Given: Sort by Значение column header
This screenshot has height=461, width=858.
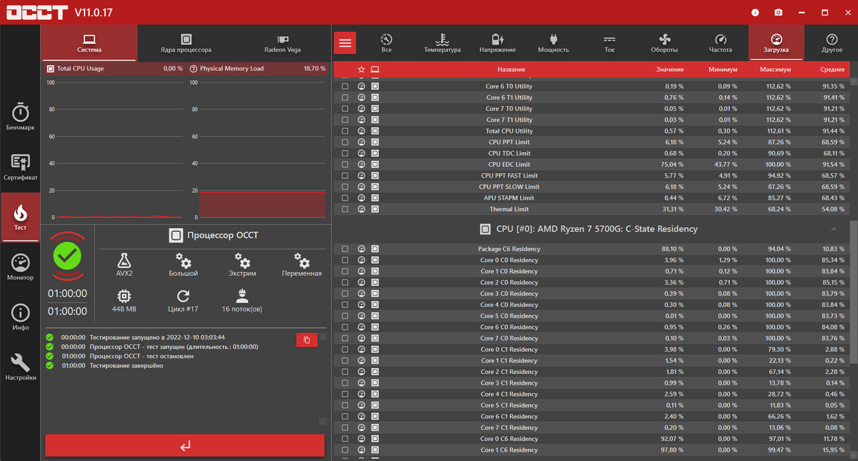Looking at the screenshot, I should [x=670, y=69].
